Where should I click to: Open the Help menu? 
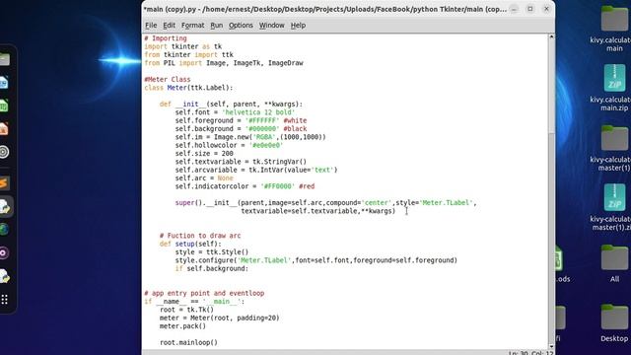point(298,26)
